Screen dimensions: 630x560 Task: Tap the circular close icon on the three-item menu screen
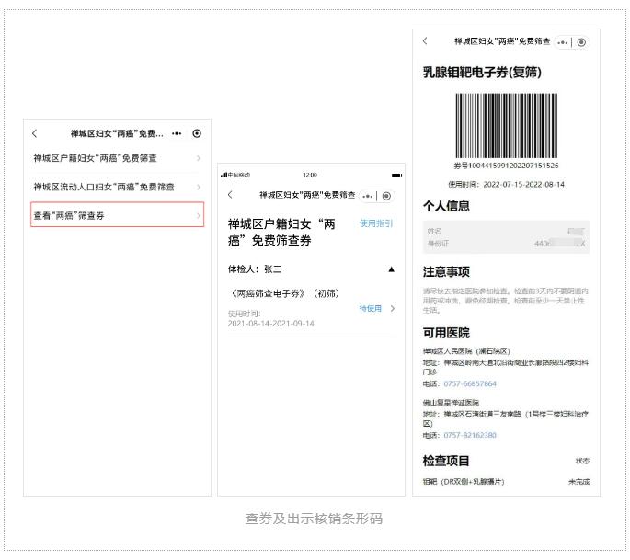pos(197,134)
